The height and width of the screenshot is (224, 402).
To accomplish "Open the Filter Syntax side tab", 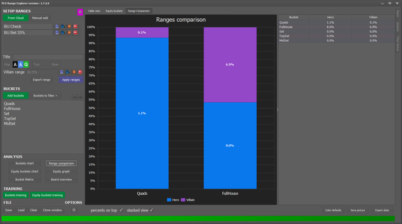I will point(397,43).
